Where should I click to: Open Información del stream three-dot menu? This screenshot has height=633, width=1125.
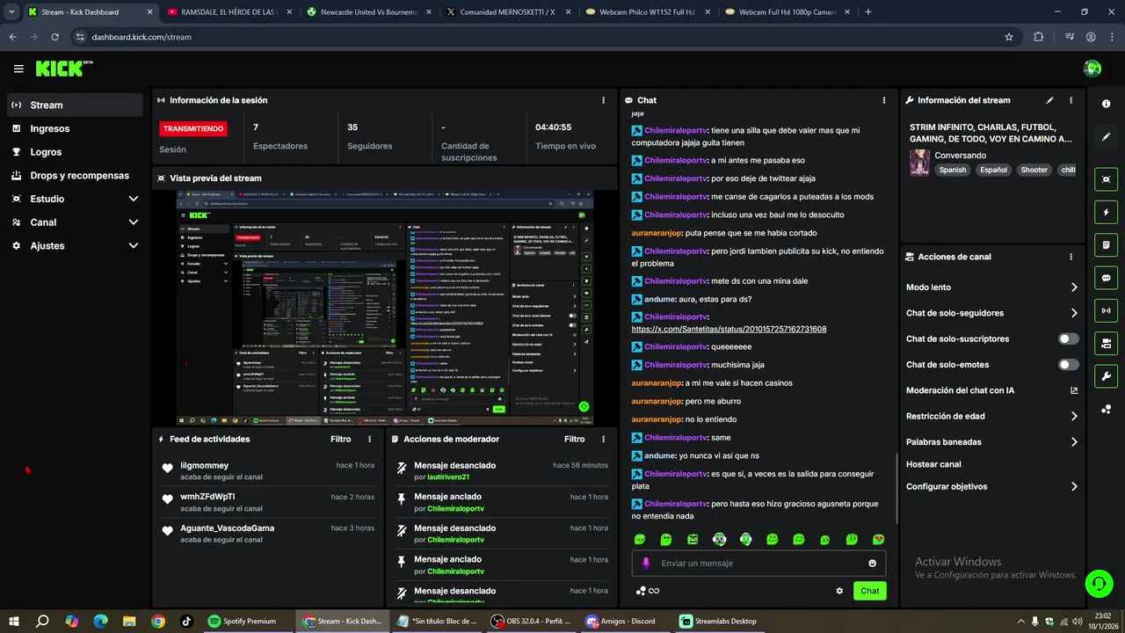click(1071, 100)
